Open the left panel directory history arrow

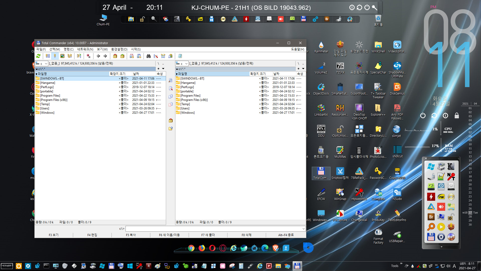click(x=163, y=69)
